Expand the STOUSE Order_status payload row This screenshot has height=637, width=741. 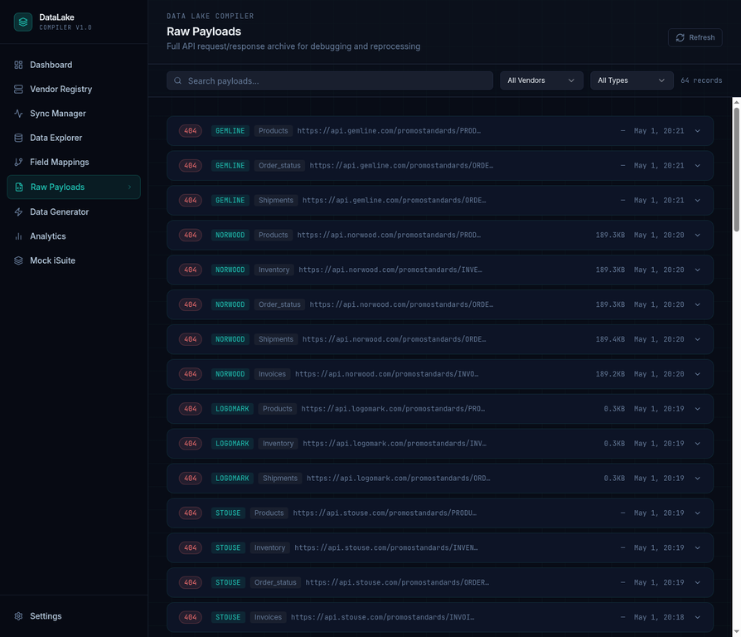click(440, 582)
